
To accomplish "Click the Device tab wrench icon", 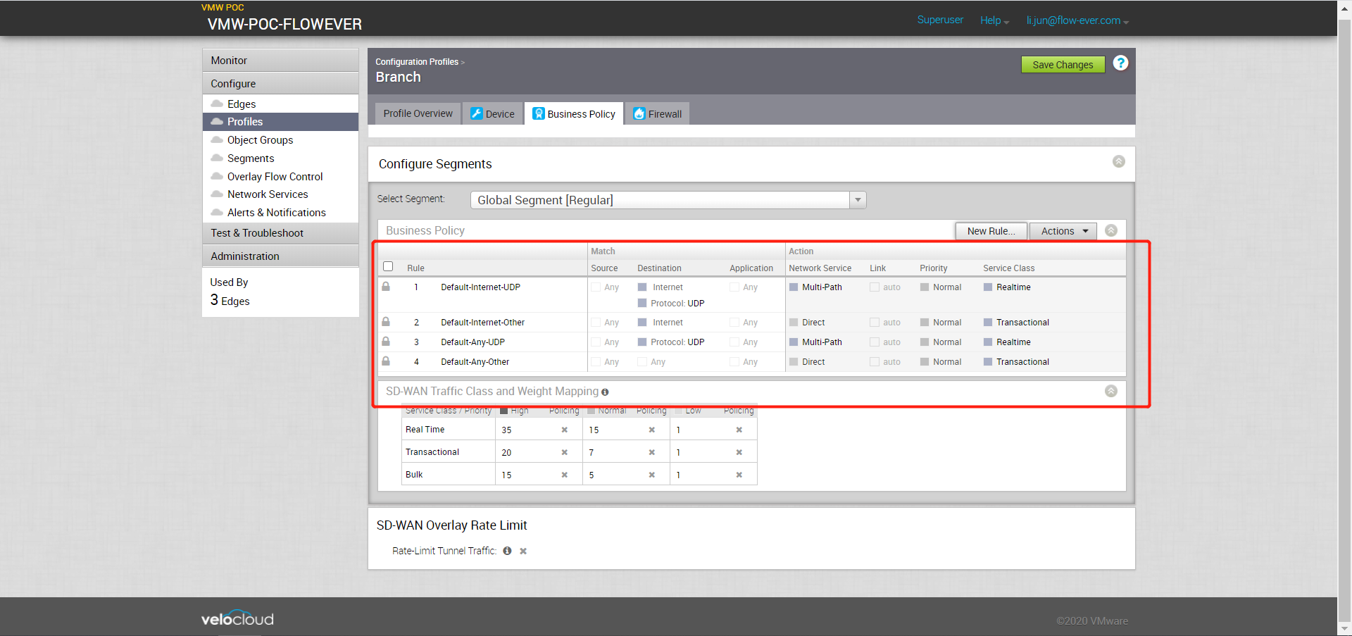I will pos(476,113).
